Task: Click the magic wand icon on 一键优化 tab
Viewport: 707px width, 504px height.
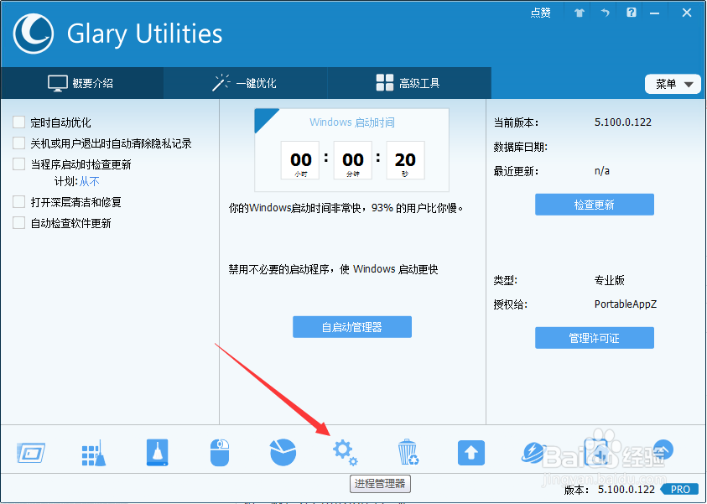Action: point(221,83)
